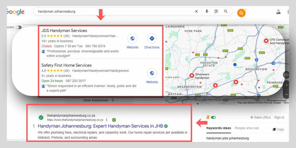Screen dimensions: 296x148
Task: Click Sign in on the keywords panel
Action: [x=279, y=117]
